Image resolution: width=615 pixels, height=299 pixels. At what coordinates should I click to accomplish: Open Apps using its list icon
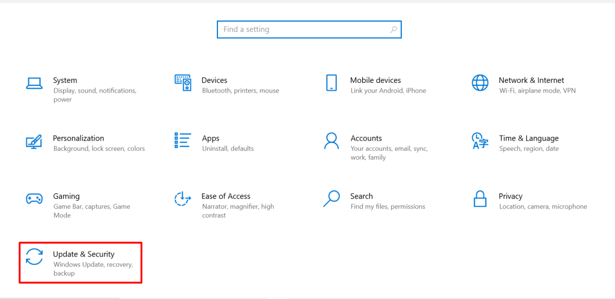pyautogui.click(x=183, y=140)
